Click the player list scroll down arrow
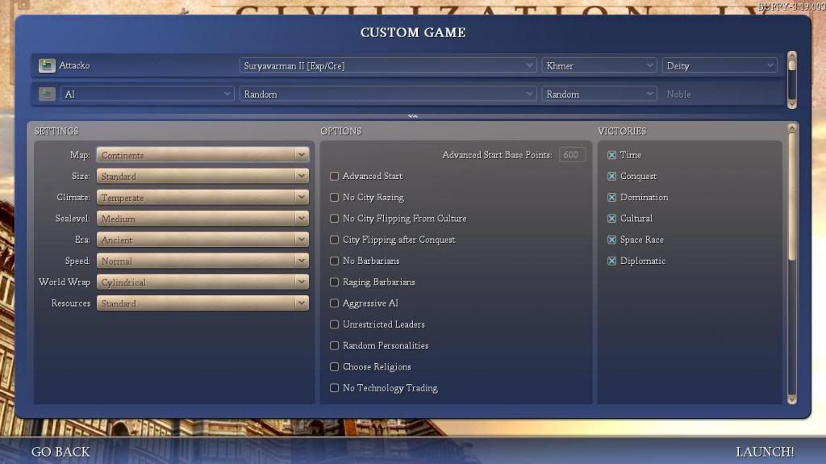This screenshot has width=826, height=464. pos(792,105)
